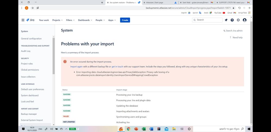The image size is (271, 132).
Task: Open Backup manager in the sidebar
Action: pos(29,114)
